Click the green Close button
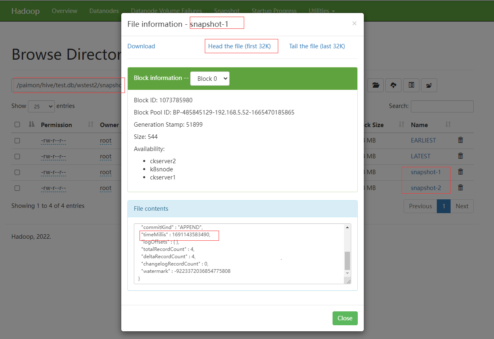 (x=345, y=318)
